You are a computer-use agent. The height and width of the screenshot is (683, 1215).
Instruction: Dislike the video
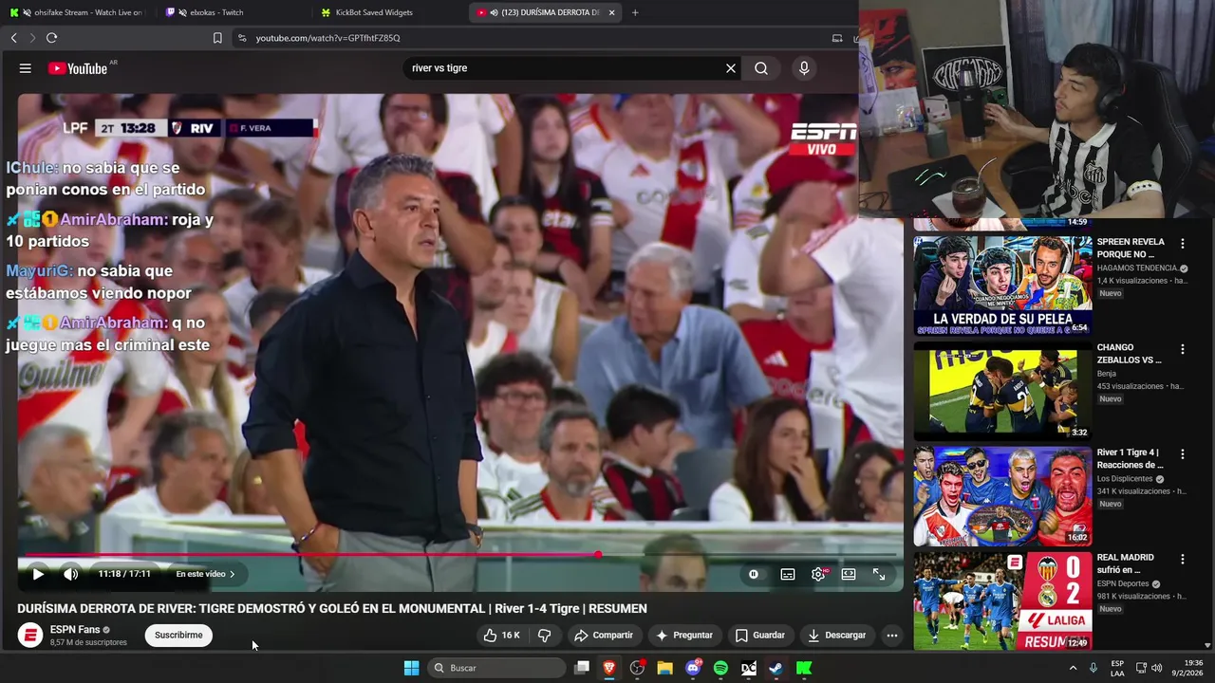(x=545, y=636)
